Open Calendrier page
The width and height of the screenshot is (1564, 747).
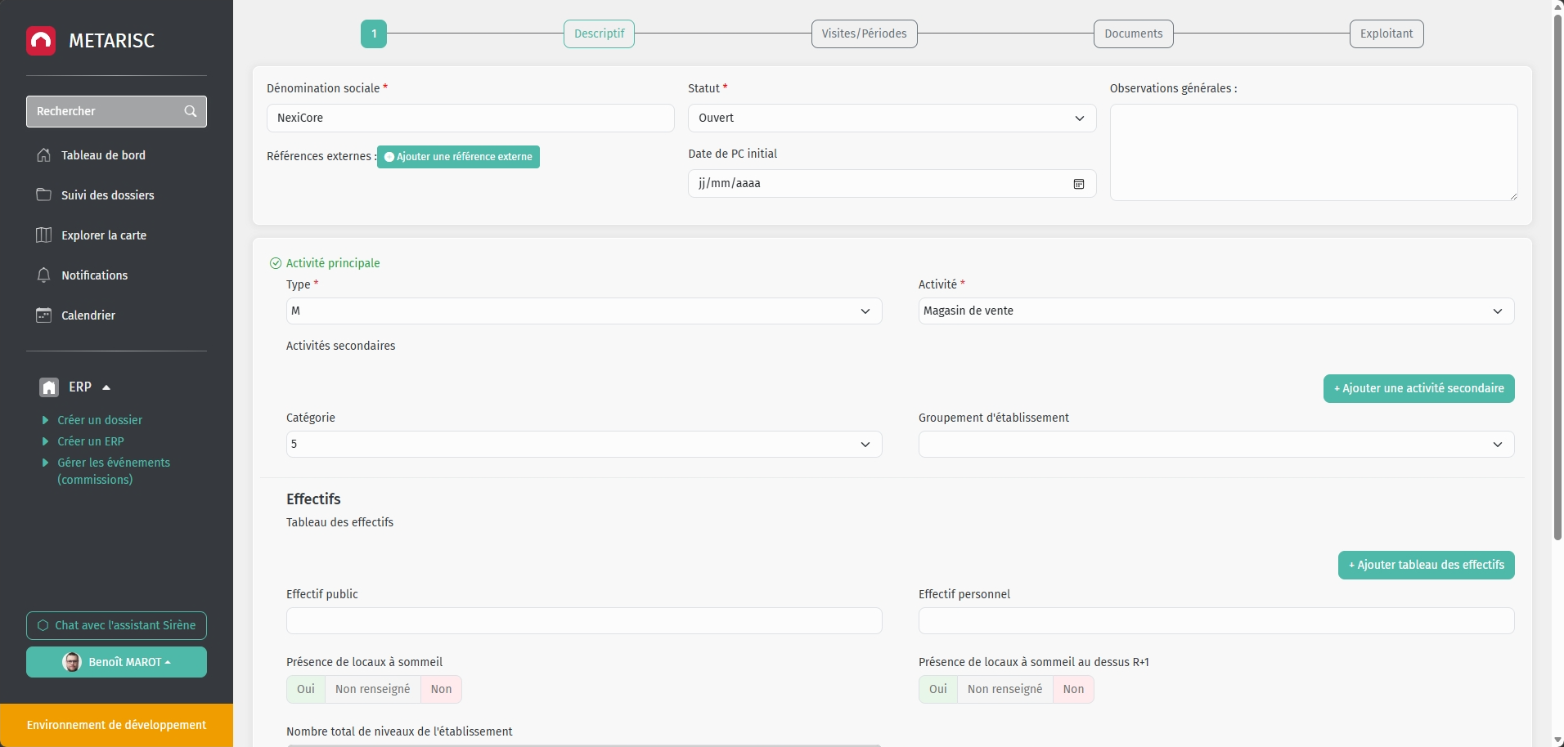[88, 315]
